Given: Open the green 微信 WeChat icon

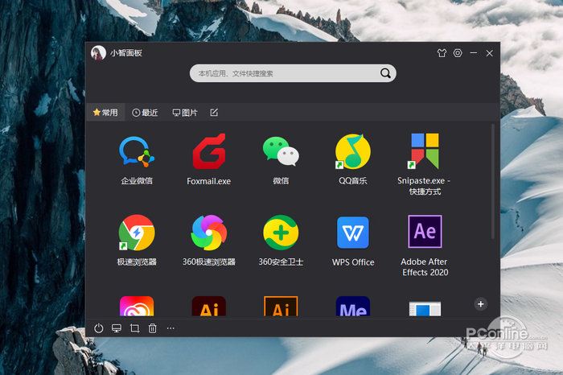Looking at the screenshot, I should click(281, 151).
